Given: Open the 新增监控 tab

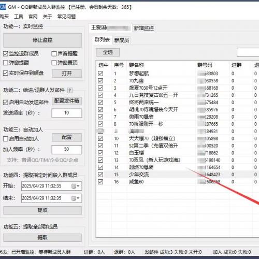Looking at the screenshot, I should coord(144,28).
